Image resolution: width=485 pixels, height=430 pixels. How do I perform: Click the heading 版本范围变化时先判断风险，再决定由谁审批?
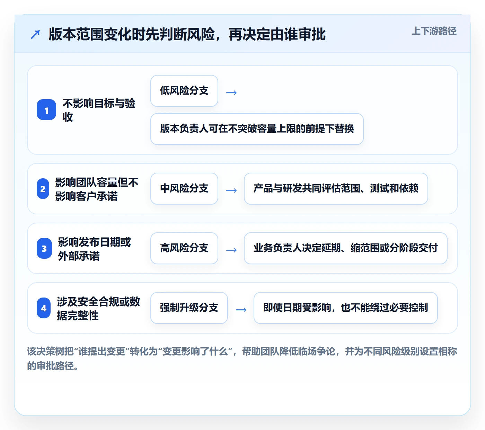pos(187,34)
